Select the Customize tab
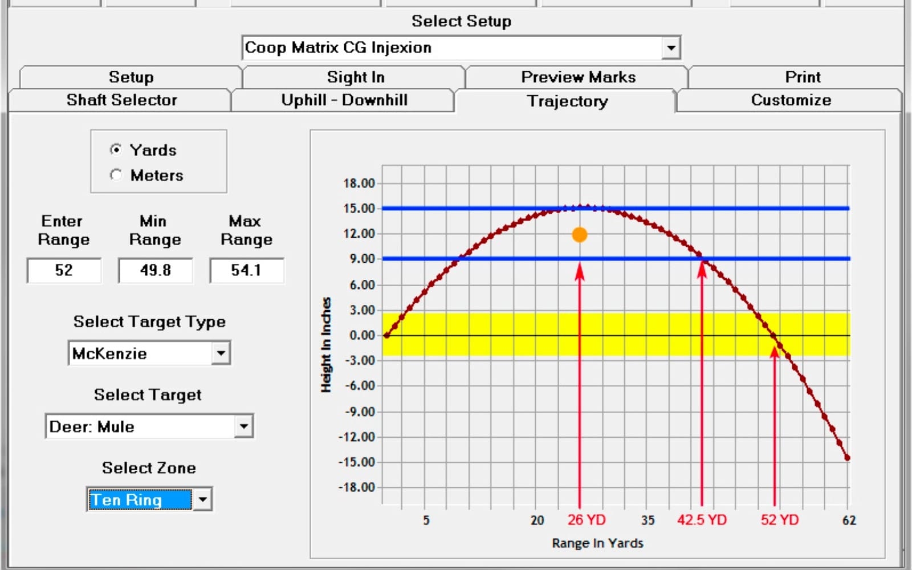 point(791,100)
